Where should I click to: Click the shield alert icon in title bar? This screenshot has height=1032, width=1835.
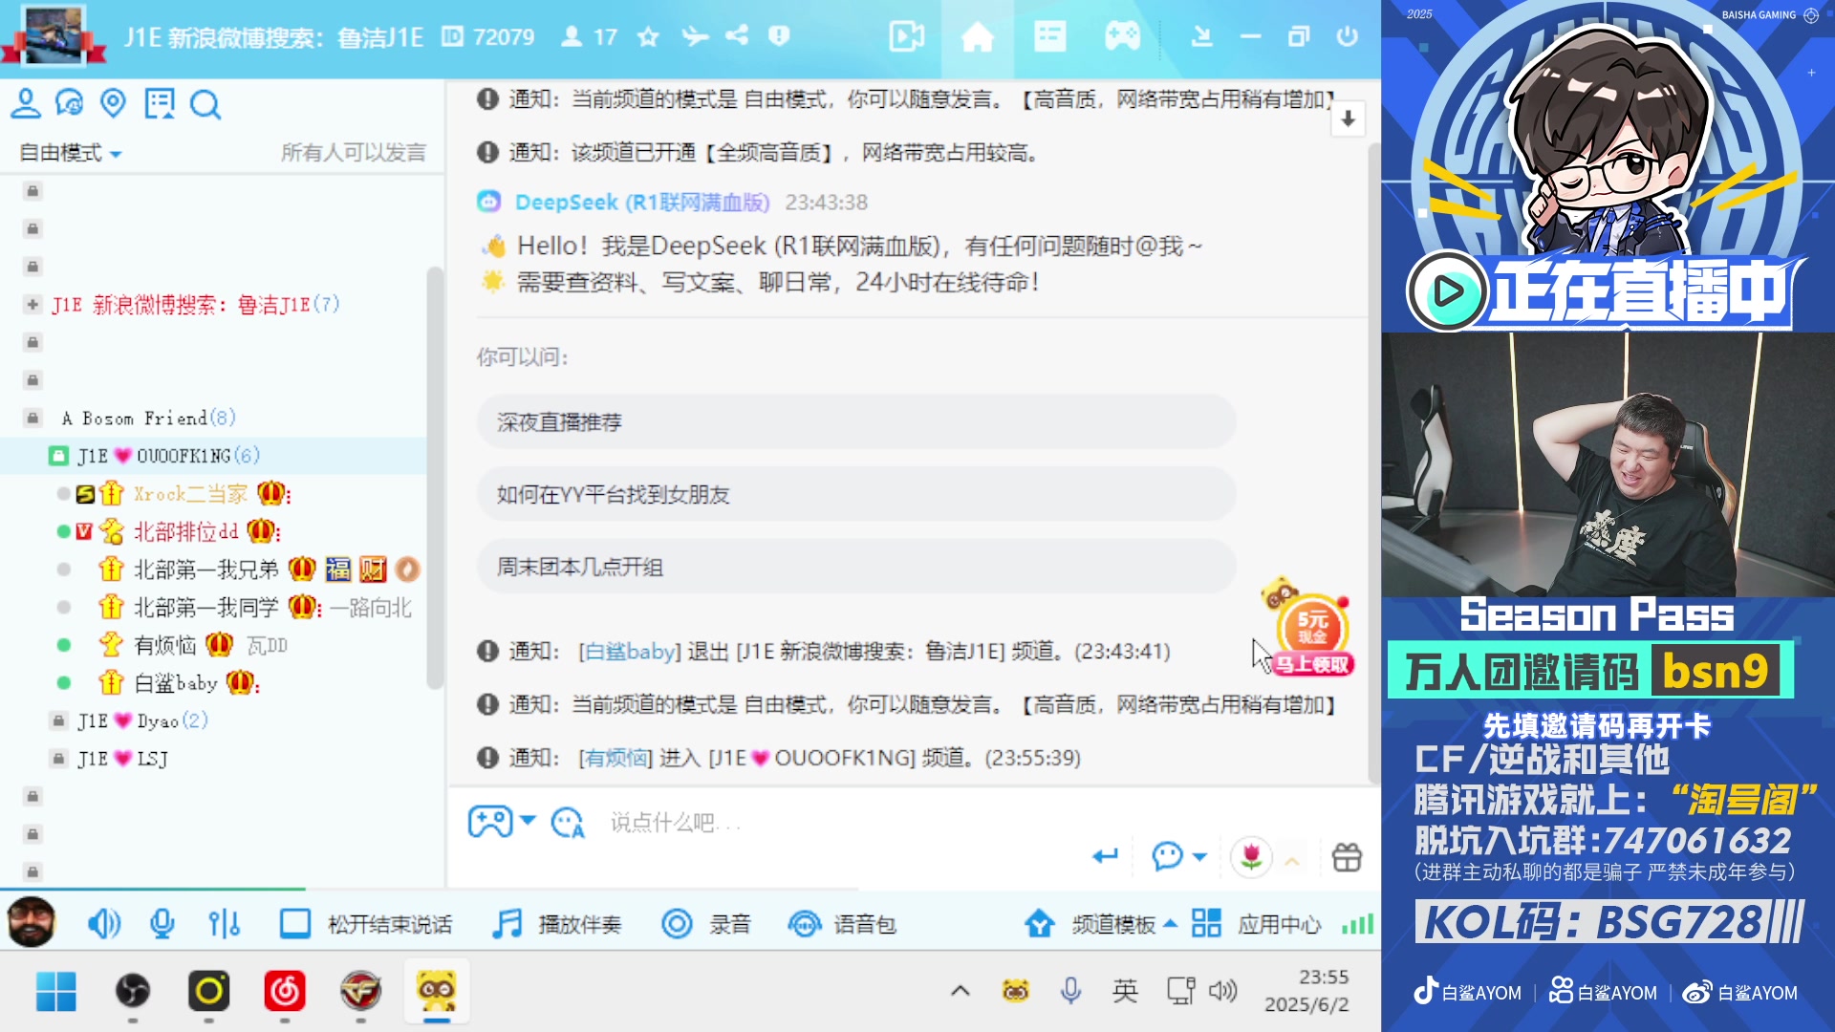click(x=779, y=36)
